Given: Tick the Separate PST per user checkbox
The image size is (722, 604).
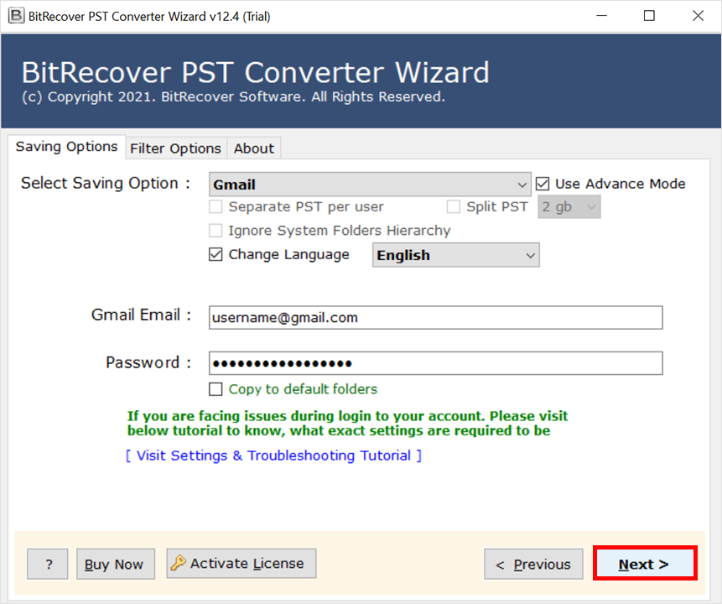Looking at the screenshot, I should pos(216,206).
